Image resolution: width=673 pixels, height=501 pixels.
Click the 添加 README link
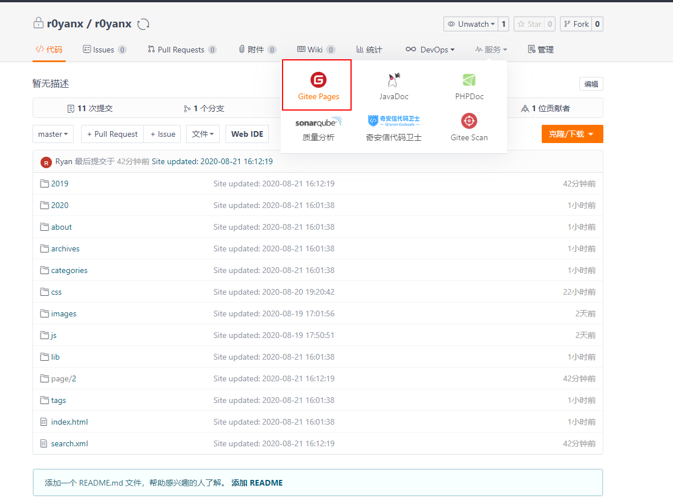[x=257, y=483]
